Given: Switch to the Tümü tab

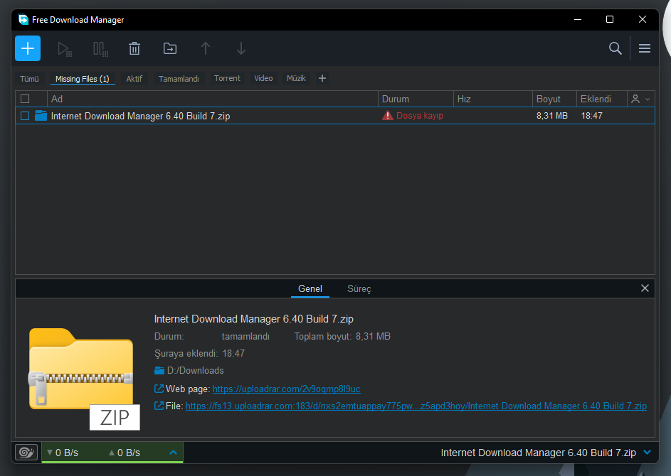Looking at the screenshot, I should click(x=29, y=79).
